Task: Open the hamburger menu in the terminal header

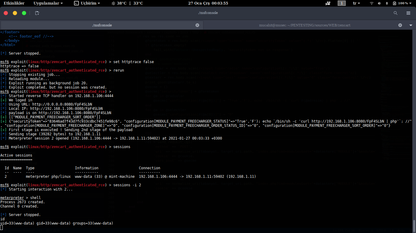Action: 408,13
